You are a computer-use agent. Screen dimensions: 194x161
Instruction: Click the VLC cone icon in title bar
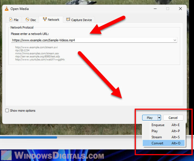7,9
